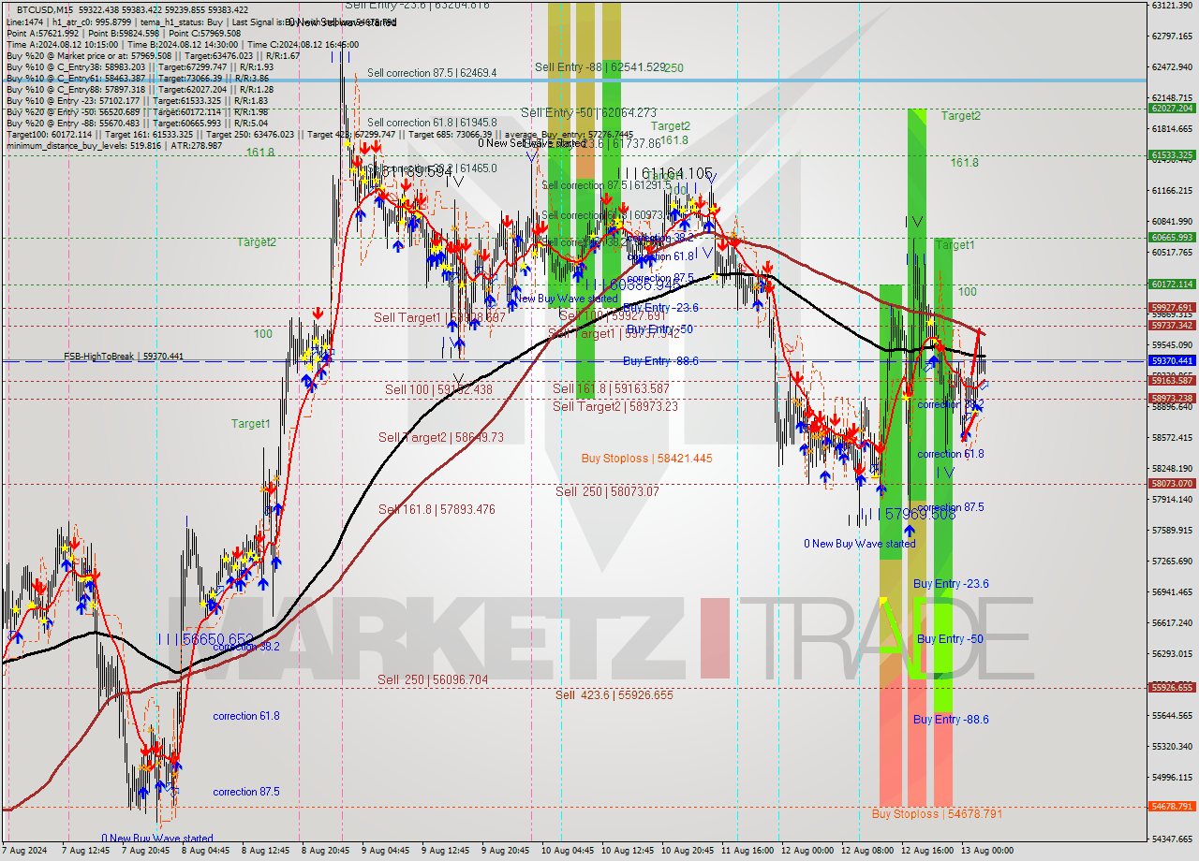The width and height of the screenshot is (1199, 861).
Task: Click the blue 'Buy Entry -88.6' label at right
Action: point(951,720)
